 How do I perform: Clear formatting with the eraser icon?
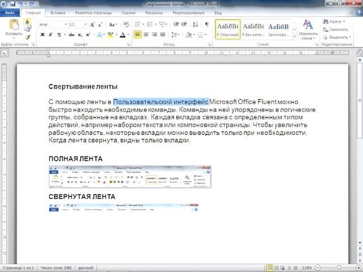tap(126, 24)
